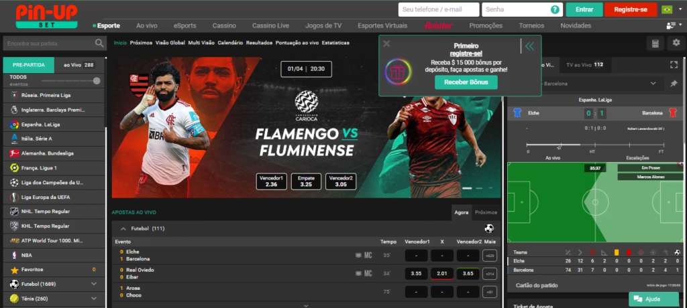The image size is (687, 308).
Task: Select the Próximos tab in live bets
Action: click(486, 212)
